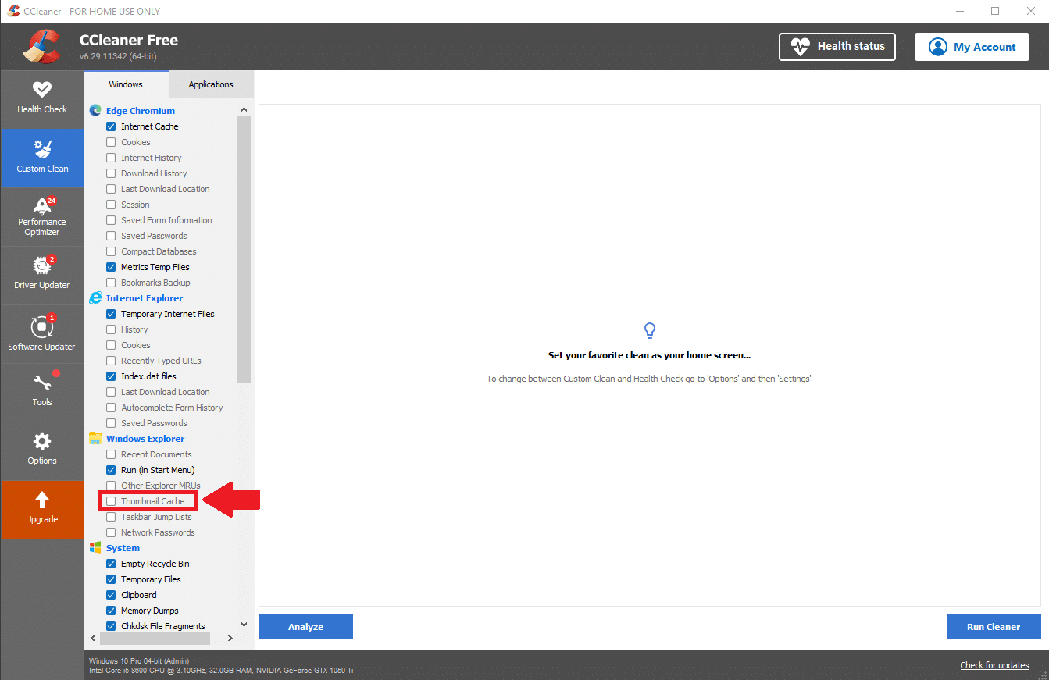
Task: Uncheck Chkdsk File Fragments checkbox
Action: (x=111, y=626)
